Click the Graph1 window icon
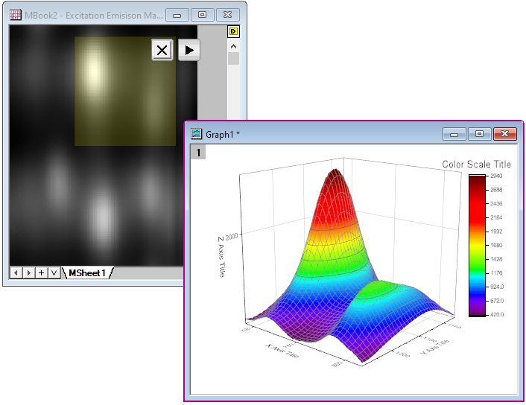 (197, 134)
